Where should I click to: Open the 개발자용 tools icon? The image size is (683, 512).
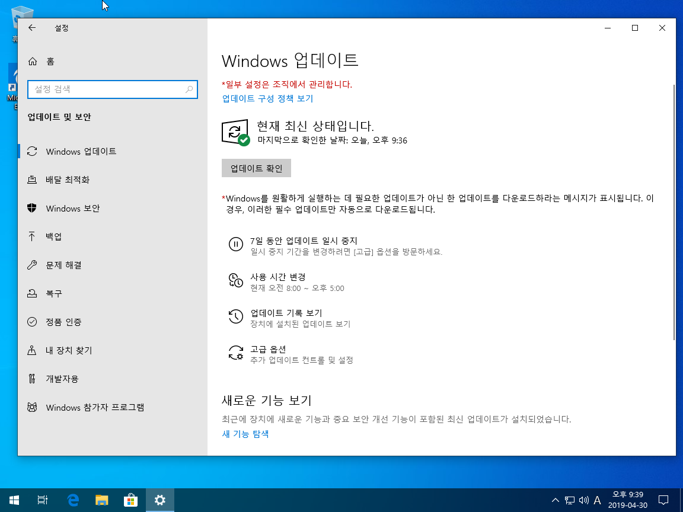pos(32,379)
